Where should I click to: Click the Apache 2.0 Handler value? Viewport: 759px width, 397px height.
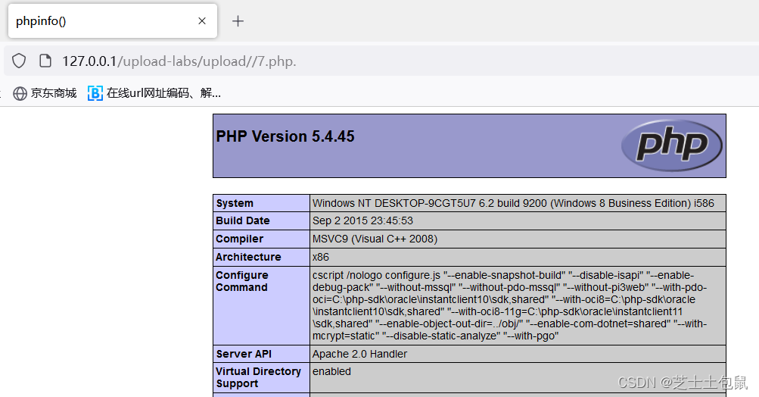[359, 354]
